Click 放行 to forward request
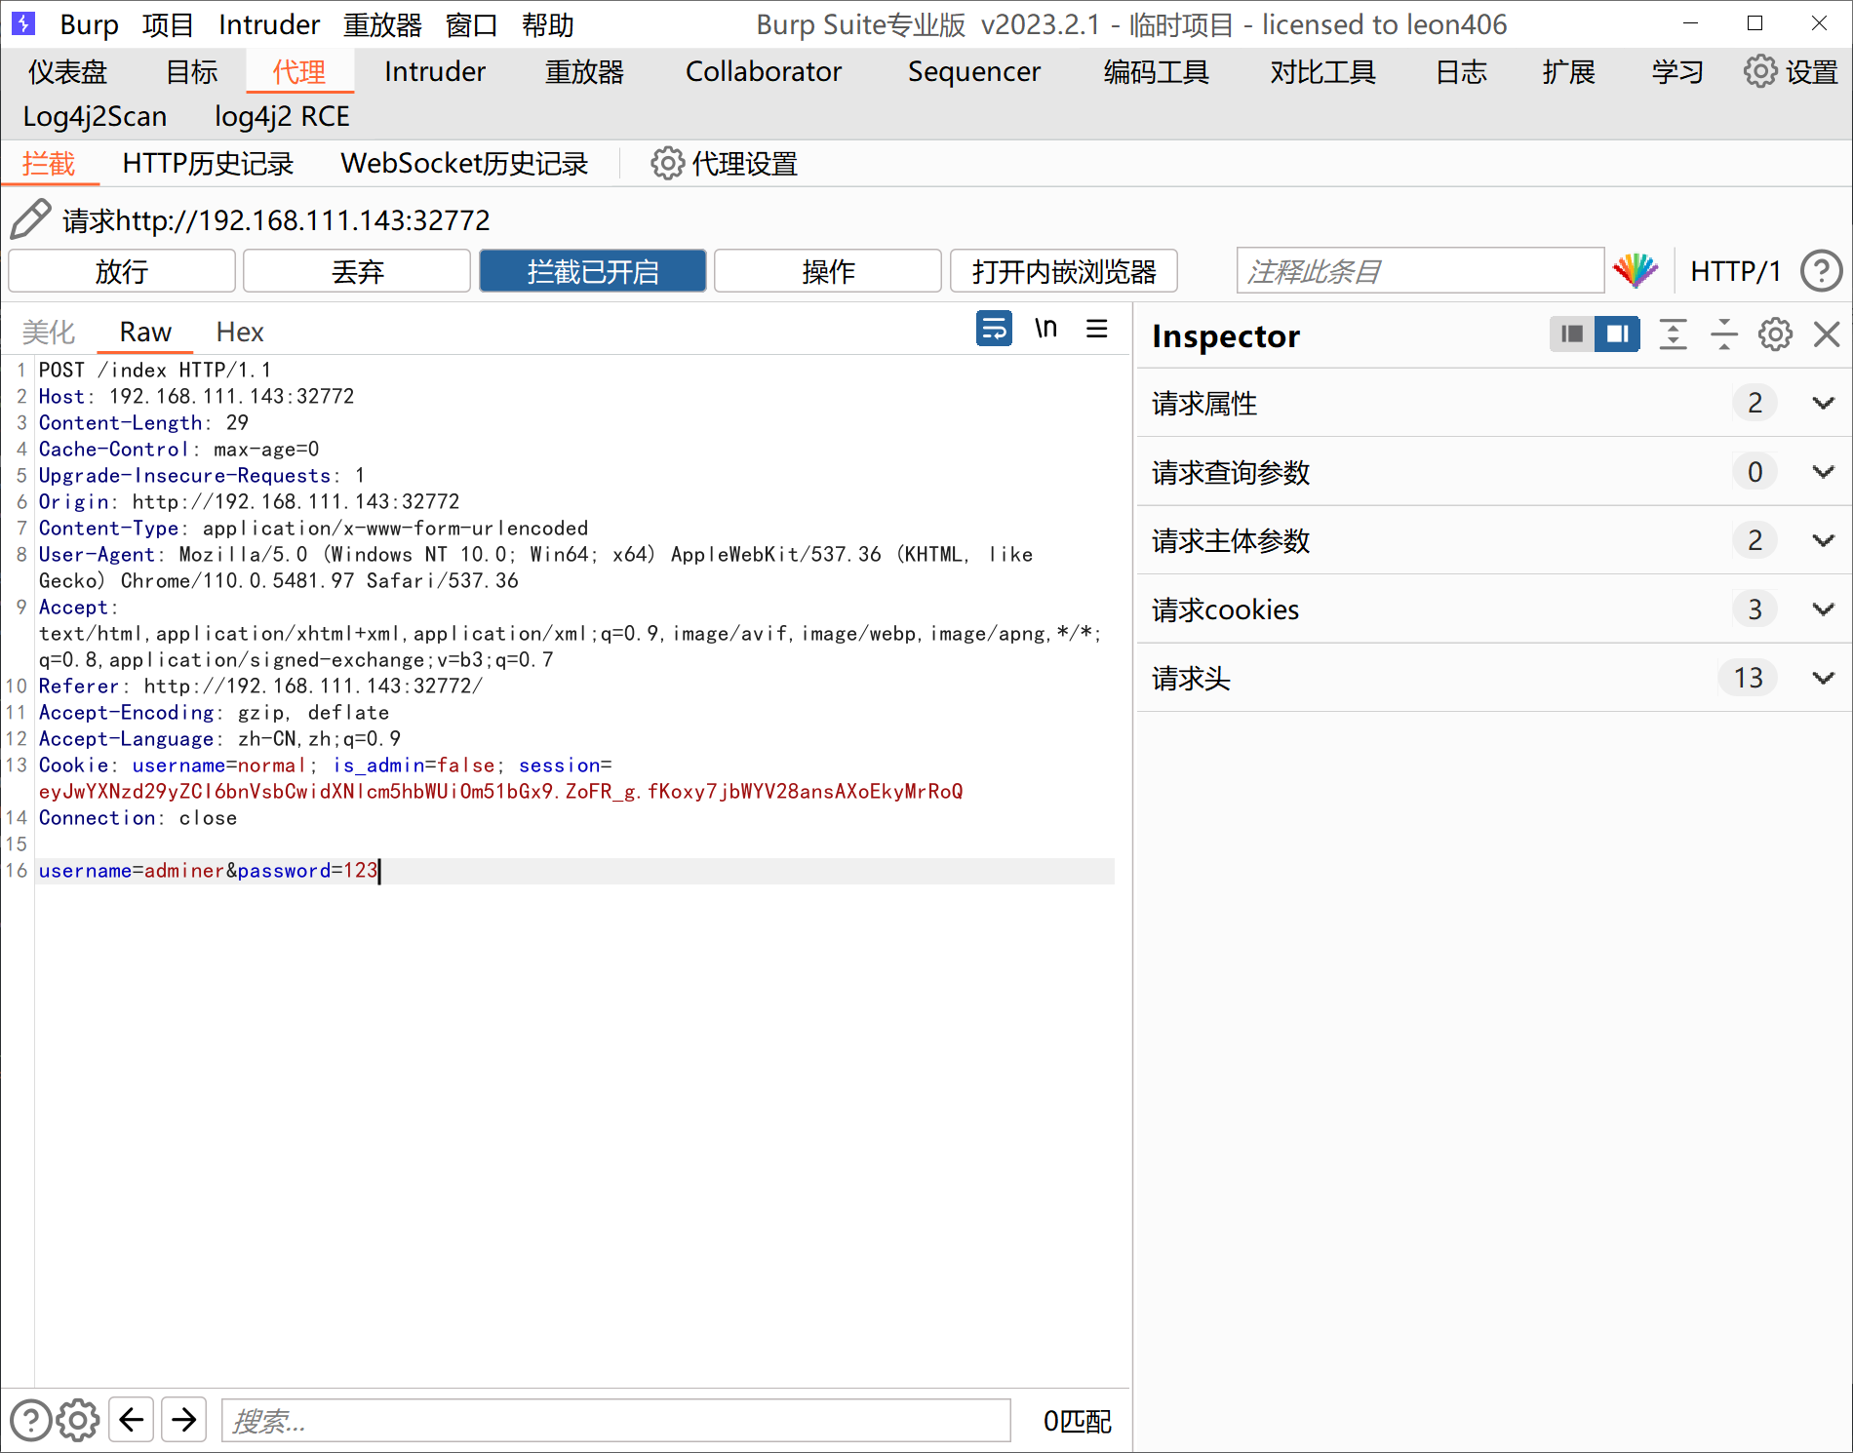Screen dimensions: 1853x1453 pos(122,271)
